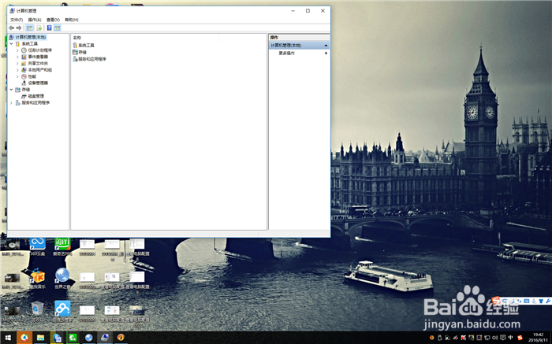
Task: Open the 世界之窗 globe desktop shortcut
Action: pyautogui.click(x=62, y=279)
